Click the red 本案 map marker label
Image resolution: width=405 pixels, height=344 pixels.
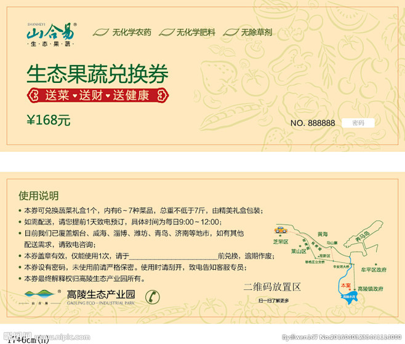(x=345, y=286)
